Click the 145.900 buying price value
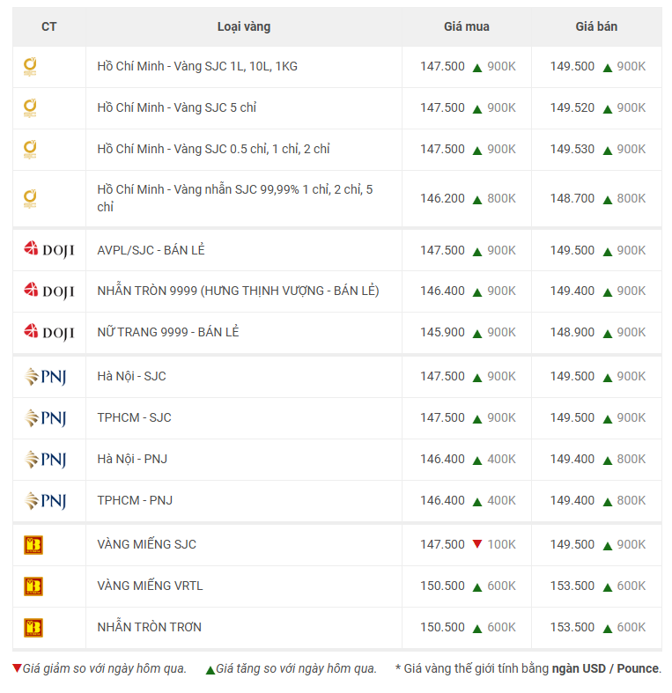Image resolution: width=672 pixels, height=693 pixels. (x=442, y=332)
